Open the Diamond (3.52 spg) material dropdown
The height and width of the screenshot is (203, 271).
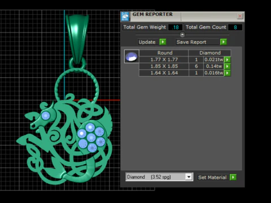(189, 177)
